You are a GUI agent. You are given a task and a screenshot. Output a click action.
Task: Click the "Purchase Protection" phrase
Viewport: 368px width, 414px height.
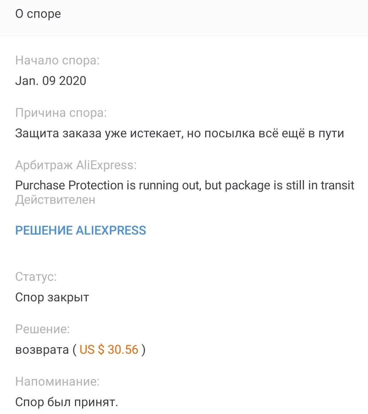click(69, 185)
